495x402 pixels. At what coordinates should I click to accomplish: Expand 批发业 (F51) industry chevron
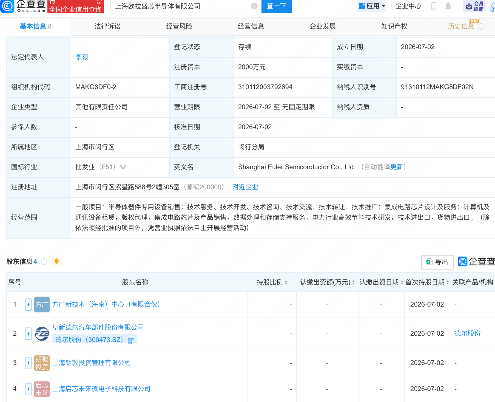[123, 167]
